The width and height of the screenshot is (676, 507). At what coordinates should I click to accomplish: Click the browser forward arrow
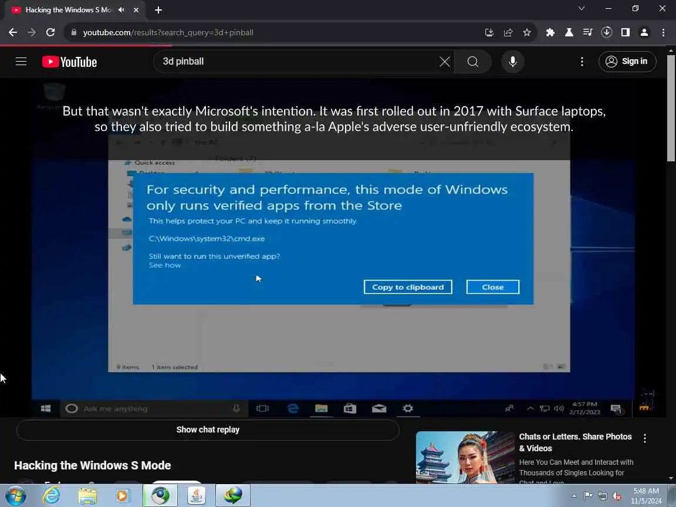(32, 32)
